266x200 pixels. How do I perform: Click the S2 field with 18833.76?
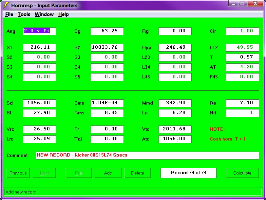tap(107, 47)
